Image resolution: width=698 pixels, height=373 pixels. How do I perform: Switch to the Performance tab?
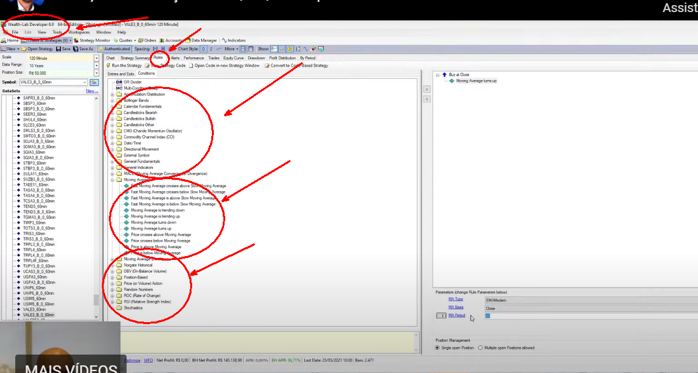pyautogui.click(x=193, y=58)
